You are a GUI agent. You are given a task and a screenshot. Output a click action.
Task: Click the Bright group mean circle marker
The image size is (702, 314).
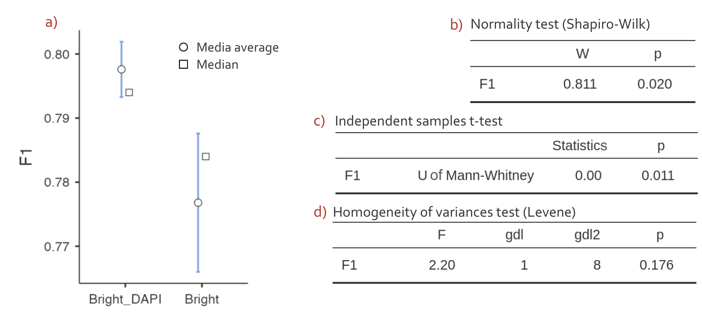(x=198, y=203)
